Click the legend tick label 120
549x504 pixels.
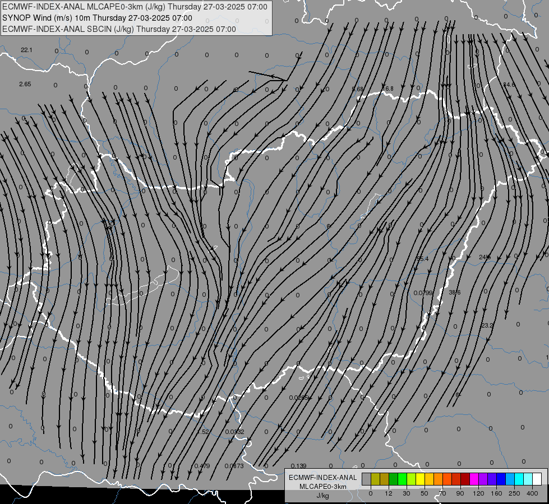(479, 493)
